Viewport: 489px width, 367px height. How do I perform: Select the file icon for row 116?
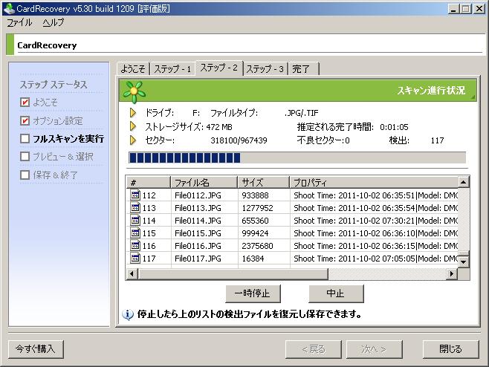[x=135, y=245]
